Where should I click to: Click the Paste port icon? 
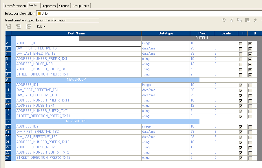click(247, 20)
